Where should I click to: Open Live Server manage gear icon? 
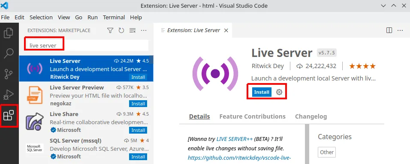(x=279, y=92)
